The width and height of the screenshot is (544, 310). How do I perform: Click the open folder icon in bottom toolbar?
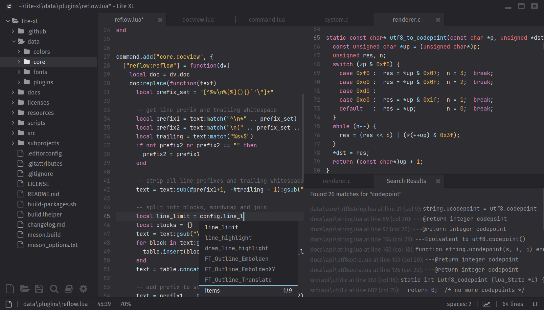(x=25, y=289)
